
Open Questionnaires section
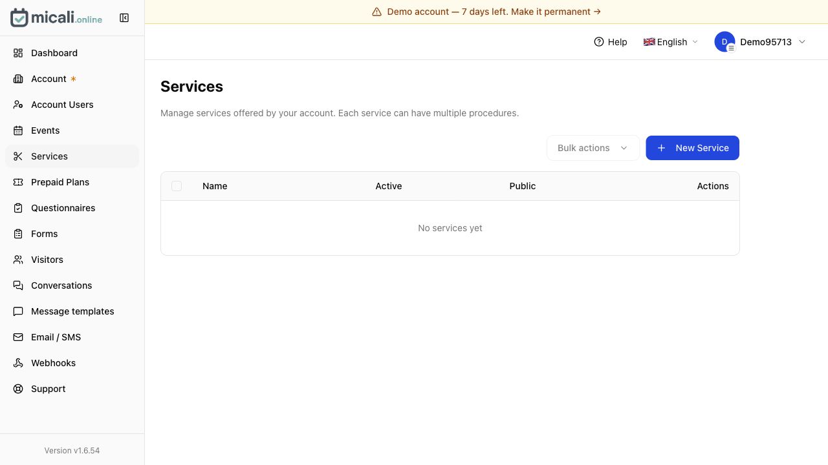(x=72, y=208)
